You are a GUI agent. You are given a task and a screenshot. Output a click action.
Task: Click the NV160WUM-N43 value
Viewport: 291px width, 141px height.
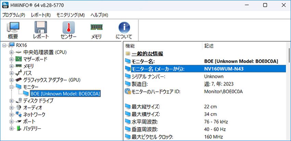point(224,69)
